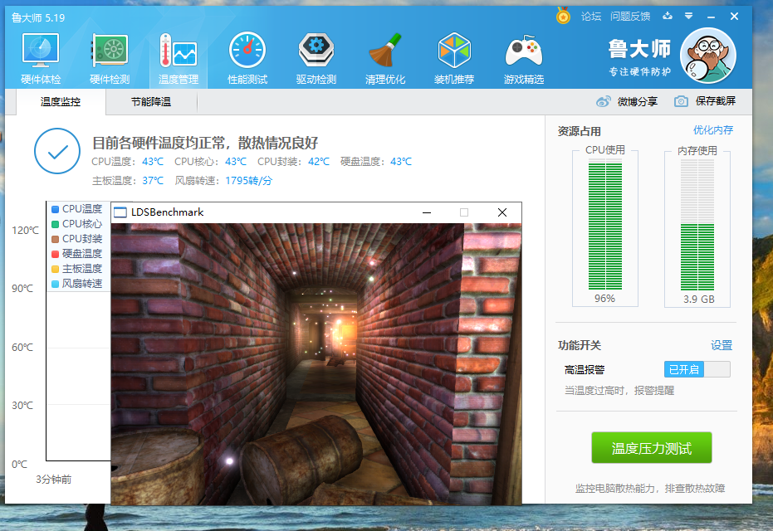
Task: Click the 微博分享 label
Action: [638, 101]
